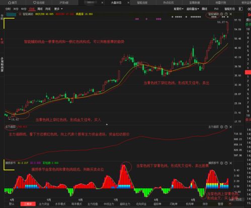Click the 主力资金 template button
The height and width of the screenshot is (208, 251).
tap(44, 204)
